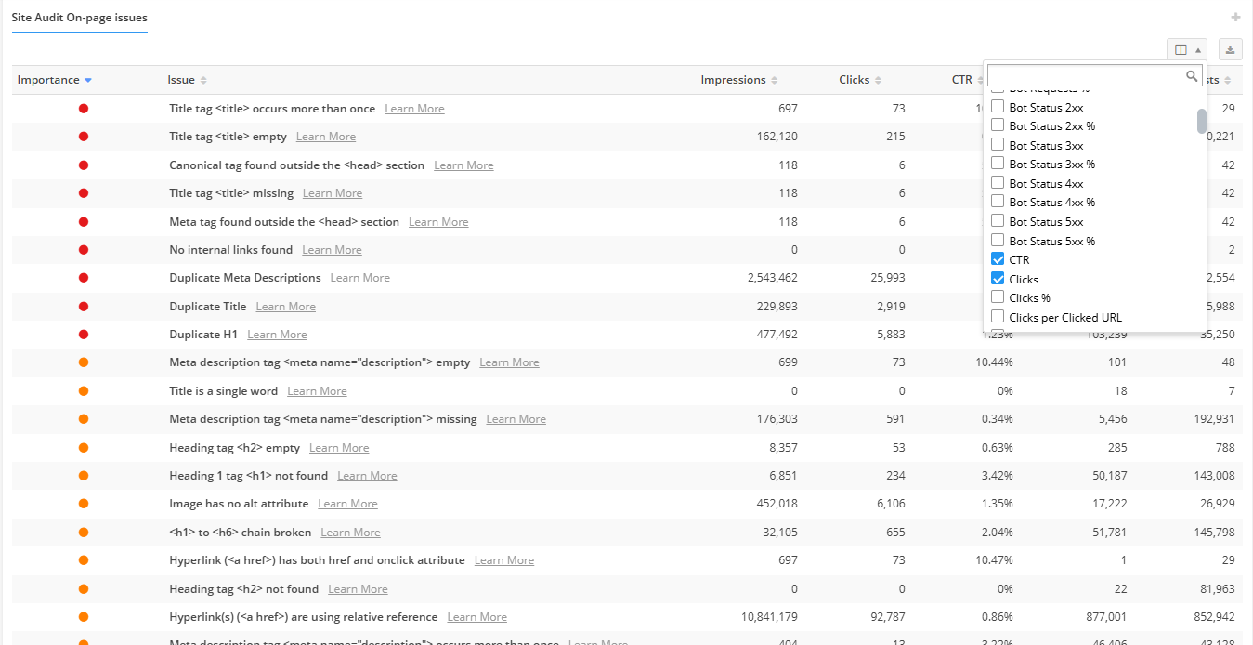Select the Site Audit On-page issues tab
The width and height of the screenshot is (1253, 645).
point(79,18)
